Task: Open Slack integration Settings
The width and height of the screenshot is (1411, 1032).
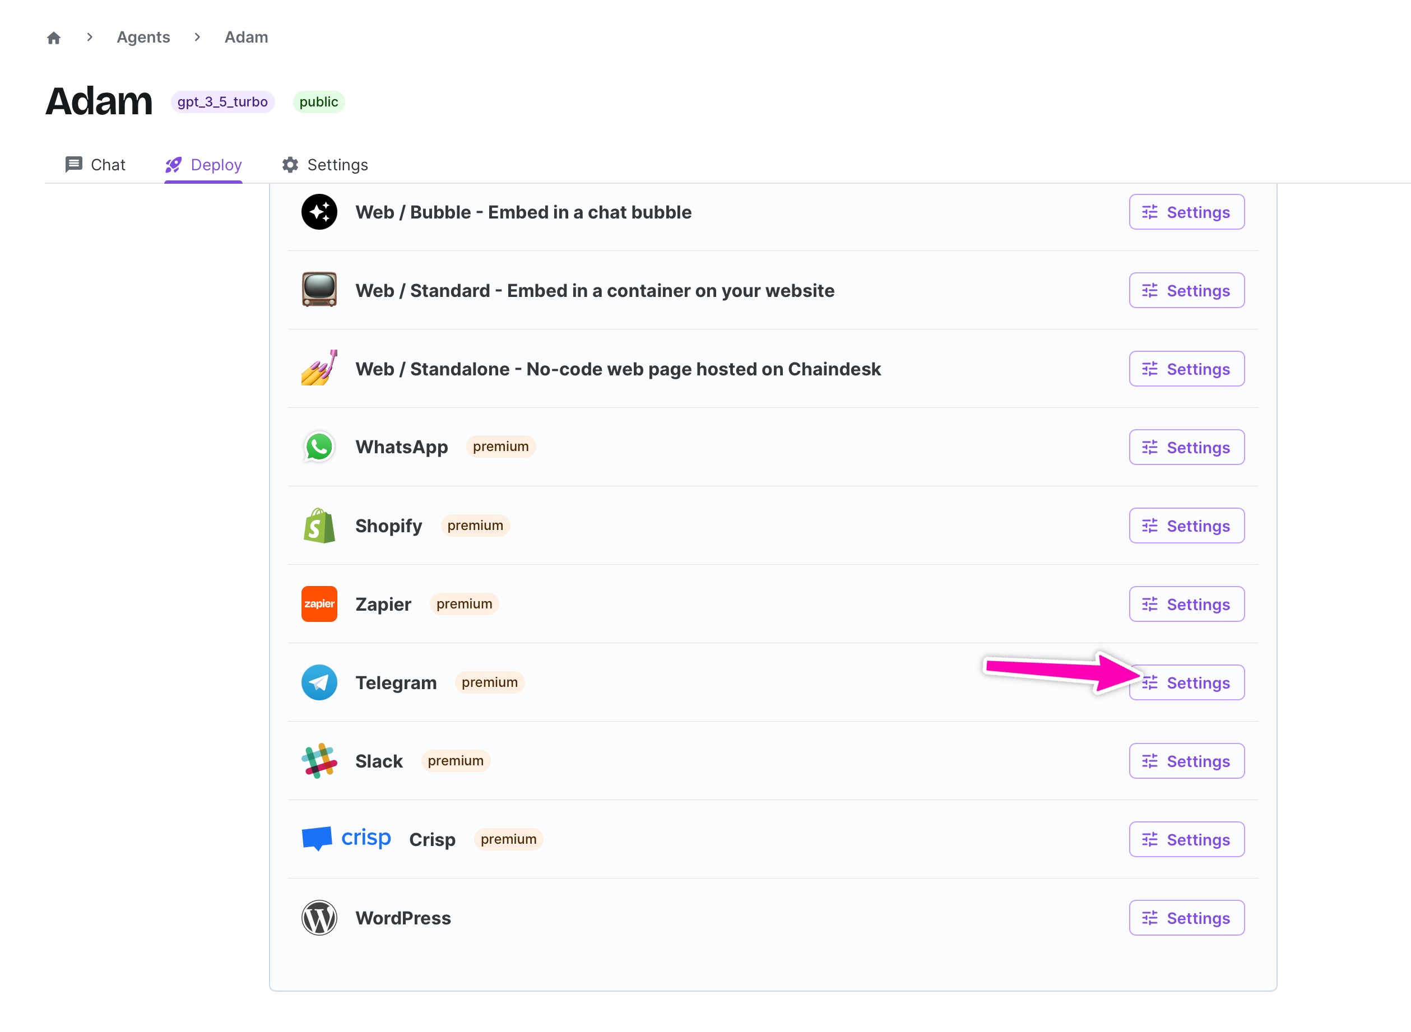Action: point(1186,761)
